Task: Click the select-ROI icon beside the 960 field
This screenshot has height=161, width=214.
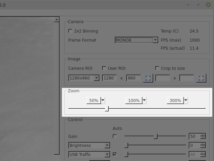Action: (x=148, y=78)
